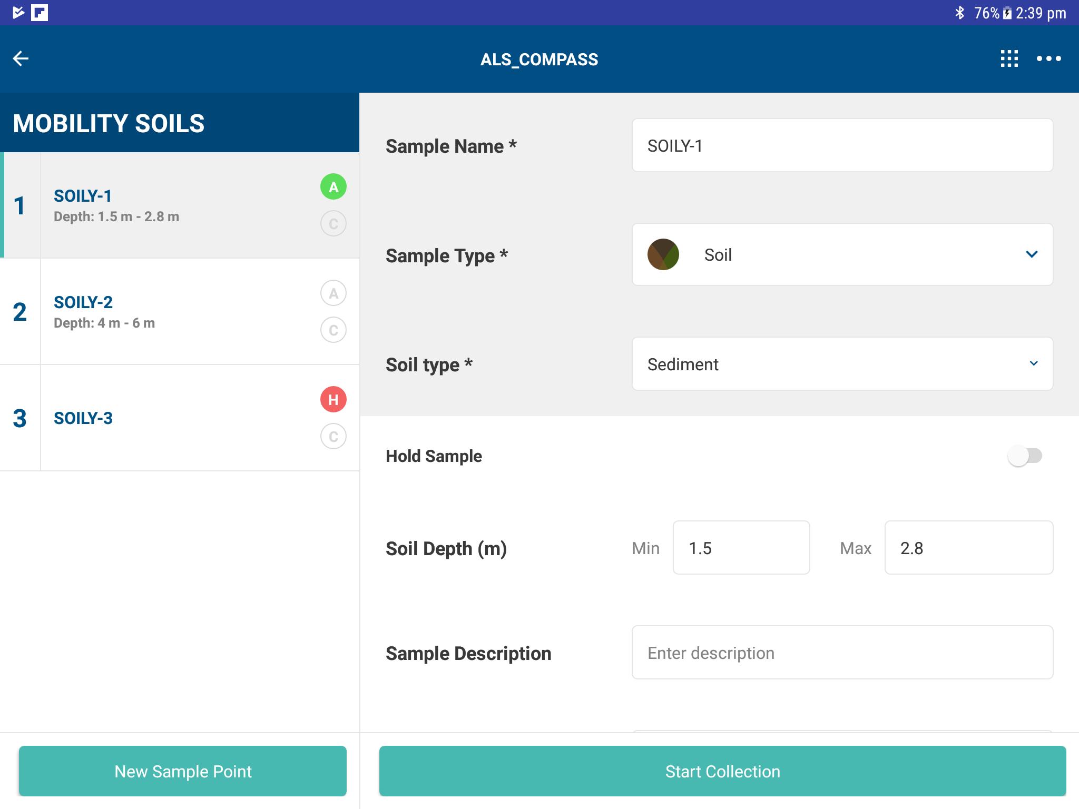Tap the Start Collection button
Screen dimensions: 1079x809
pos(723,771)
